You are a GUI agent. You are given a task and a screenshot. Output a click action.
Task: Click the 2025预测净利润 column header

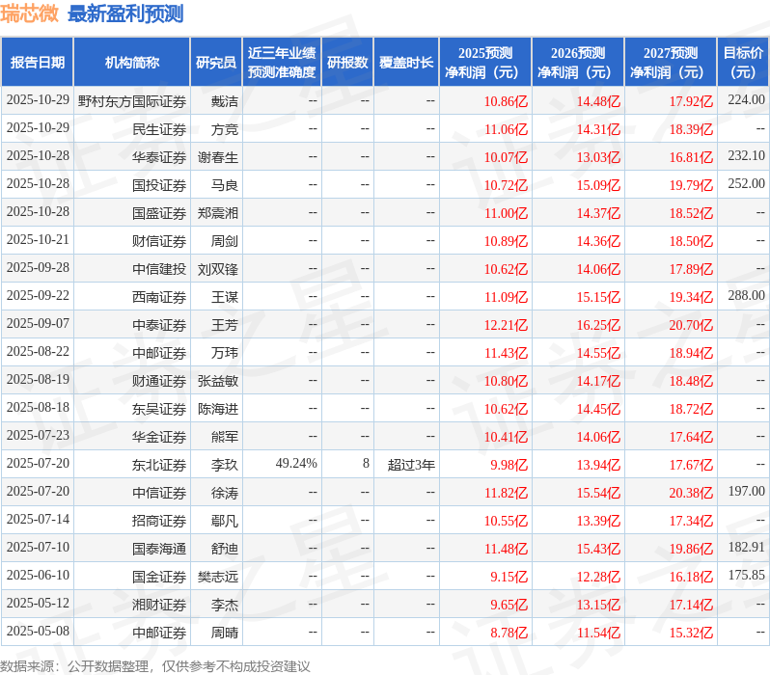click(485, 63)
